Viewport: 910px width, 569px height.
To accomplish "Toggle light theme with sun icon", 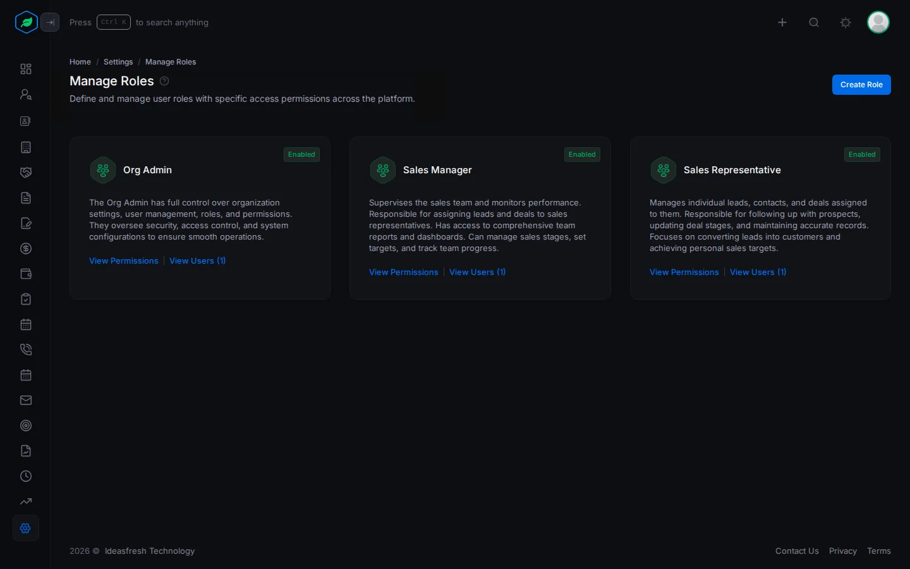I will pos(846,22).
